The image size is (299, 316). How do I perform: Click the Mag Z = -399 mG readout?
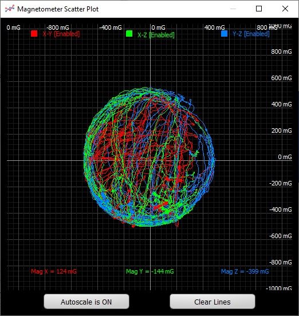[x=245, y=271]
